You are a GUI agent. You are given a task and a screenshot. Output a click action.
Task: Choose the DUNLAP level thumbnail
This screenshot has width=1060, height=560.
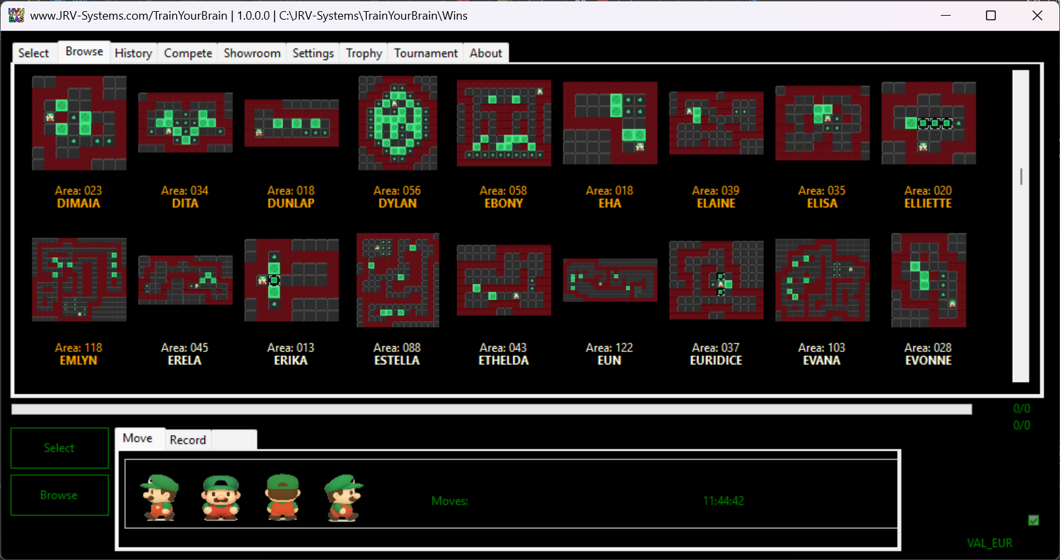[292, 123]
